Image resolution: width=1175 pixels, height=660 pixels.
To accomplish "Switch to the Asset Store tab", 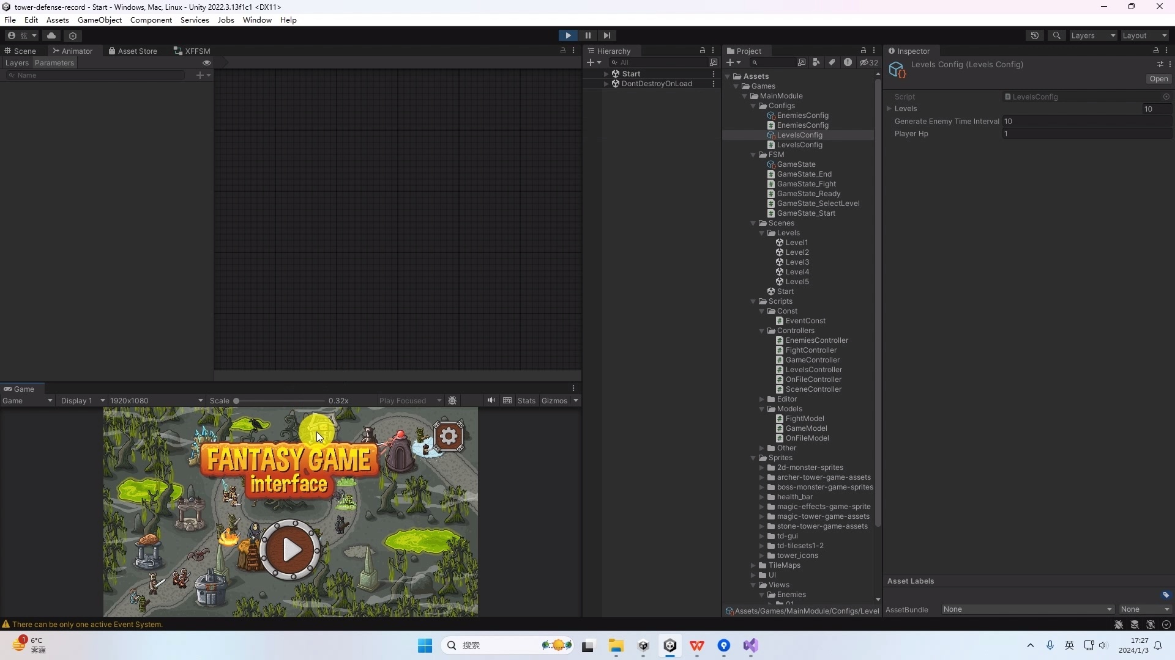I will [132, 51].
